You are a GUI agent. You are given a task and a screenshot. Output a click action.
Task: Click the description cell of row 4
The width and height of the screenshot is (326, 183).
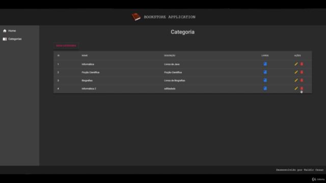(x=170, y=88)
